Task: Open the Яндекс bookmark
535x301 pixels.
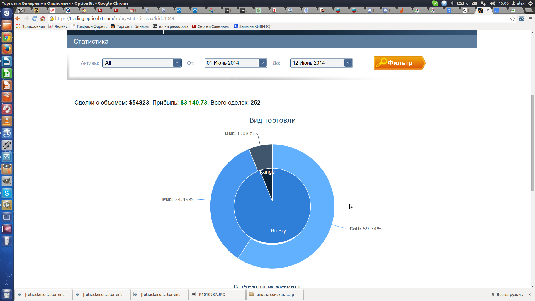Action: click(58, 26)
